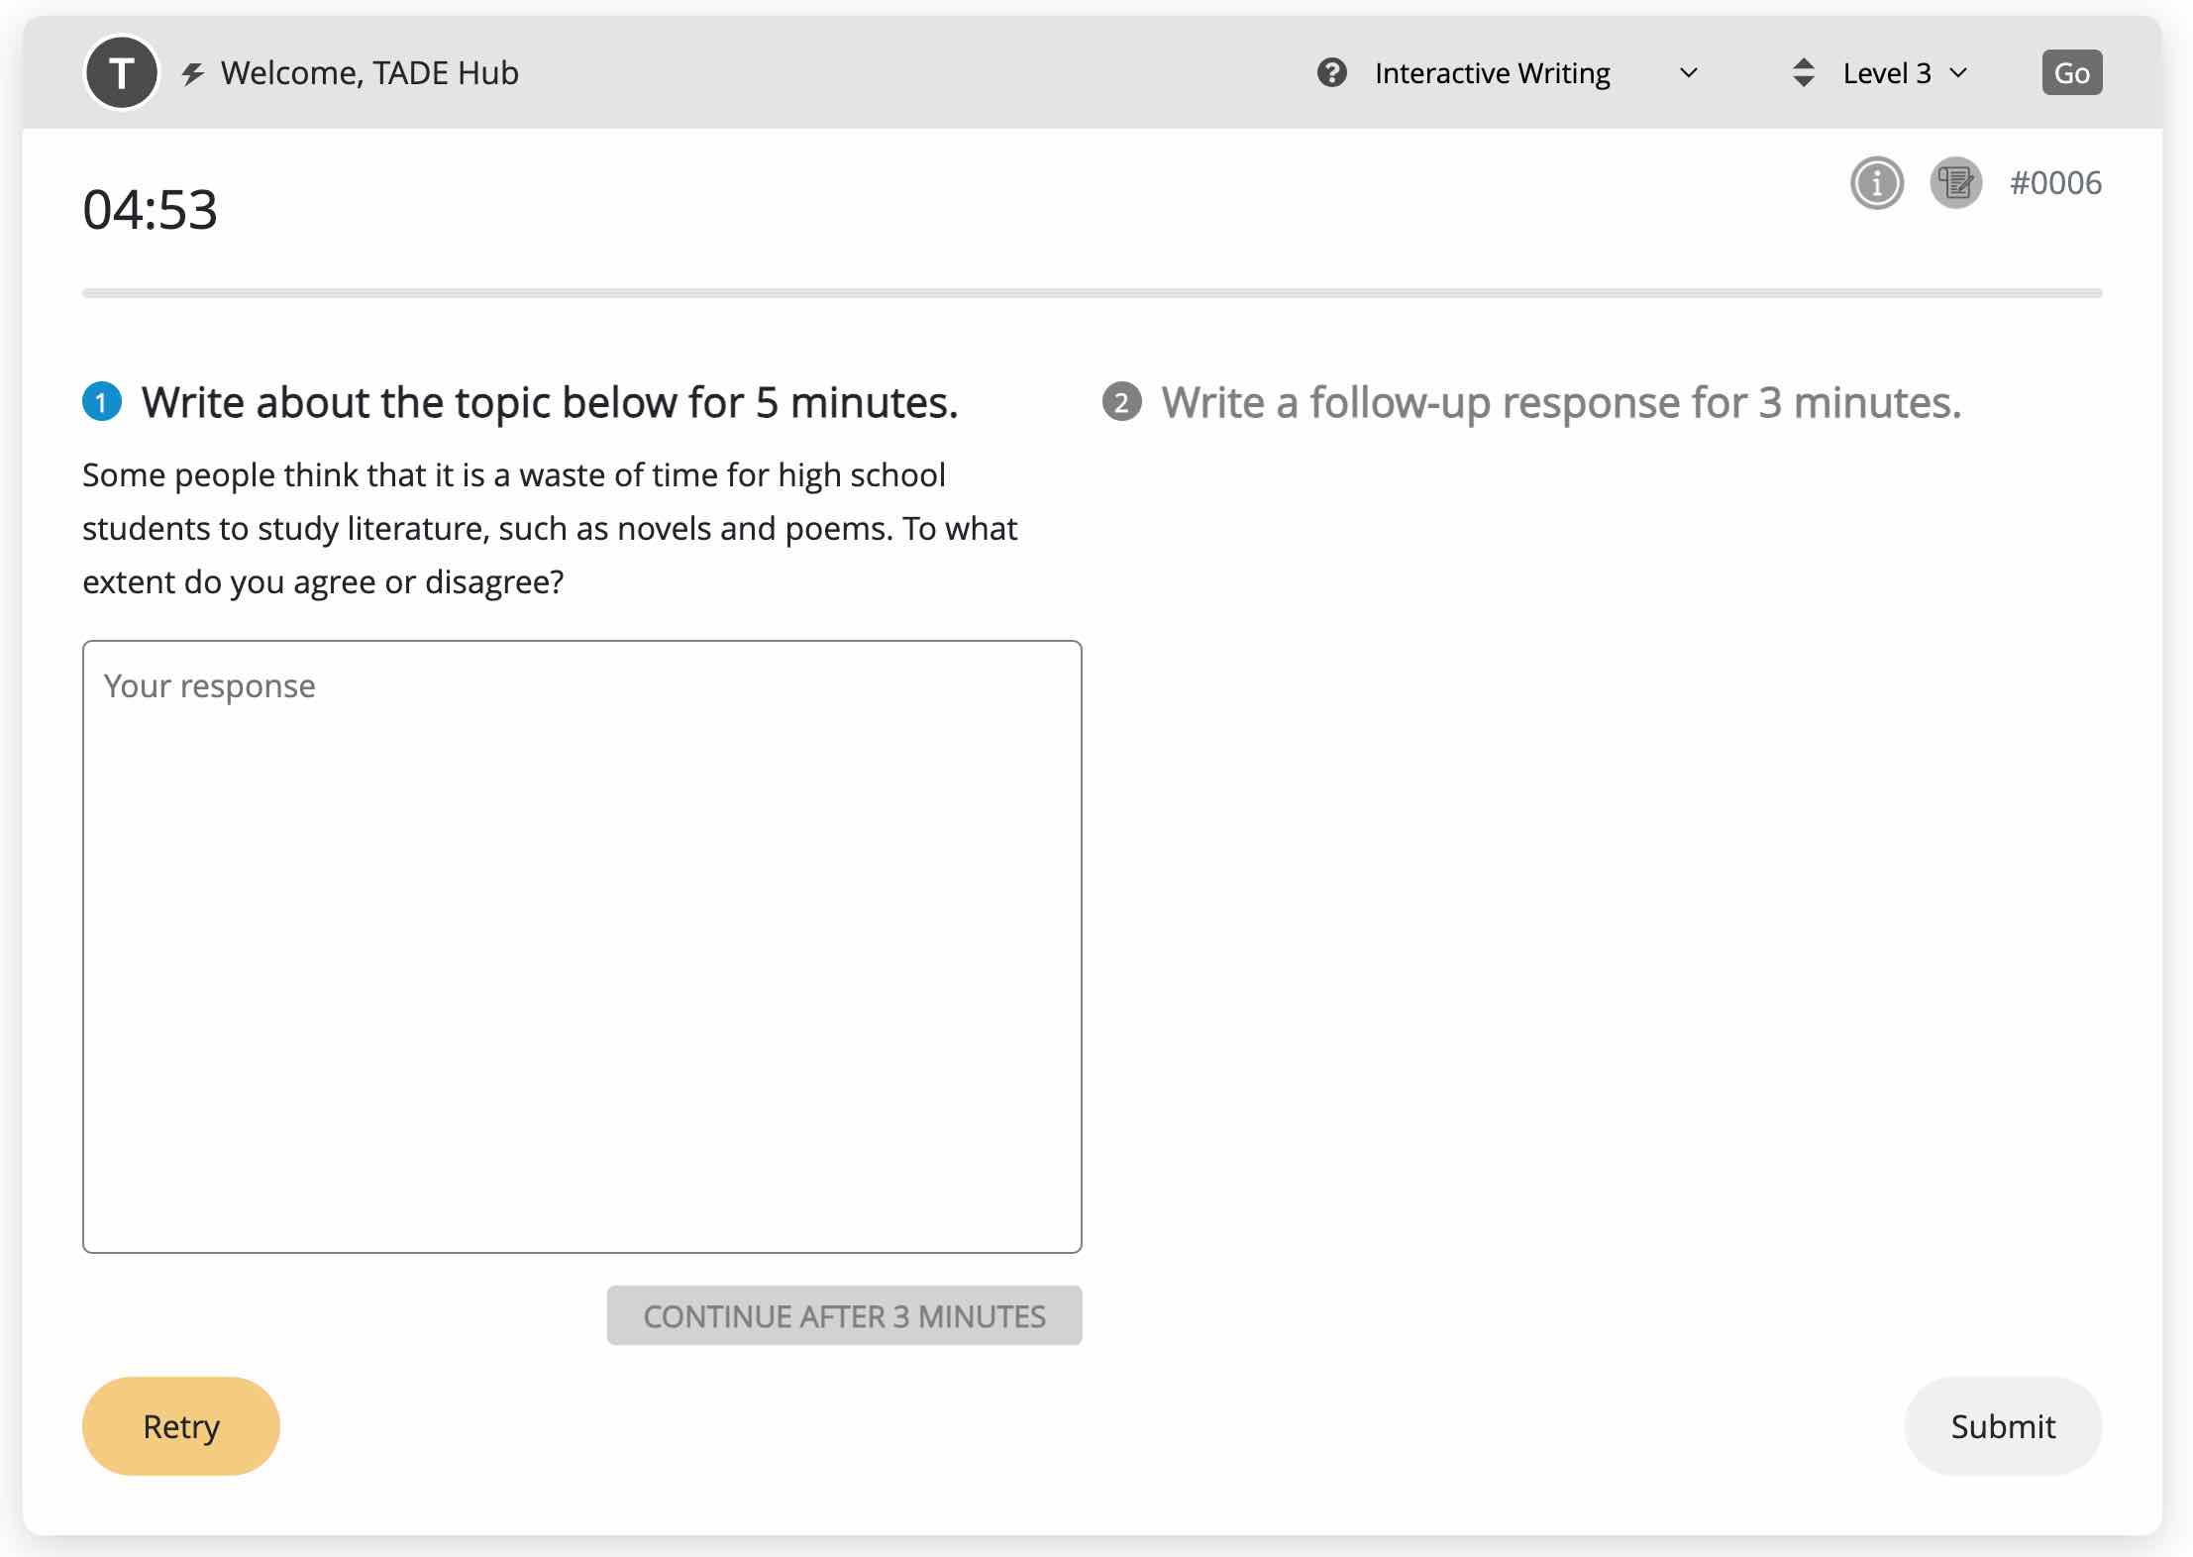Click the lightning bolt icon beside Welcome
This screenshot has width=2193, height=1557.
point(193,73)
